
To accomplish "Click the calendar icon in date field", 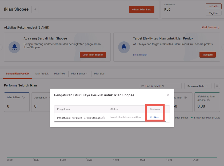I will 143,86.
